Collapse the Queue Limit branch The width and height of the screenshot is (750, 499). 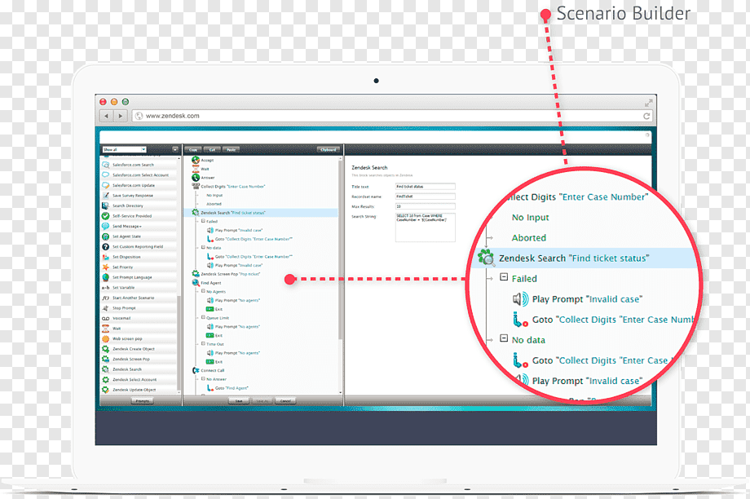pos(203,317)
